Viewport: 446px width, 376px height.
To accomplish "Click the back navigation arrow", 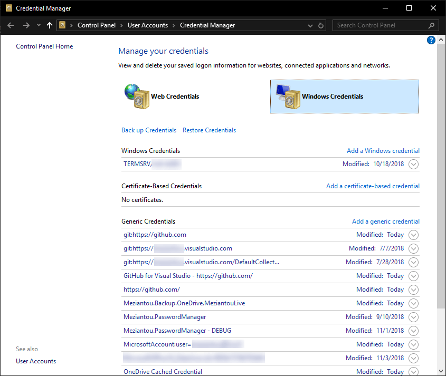I will (x=10, y=25).
